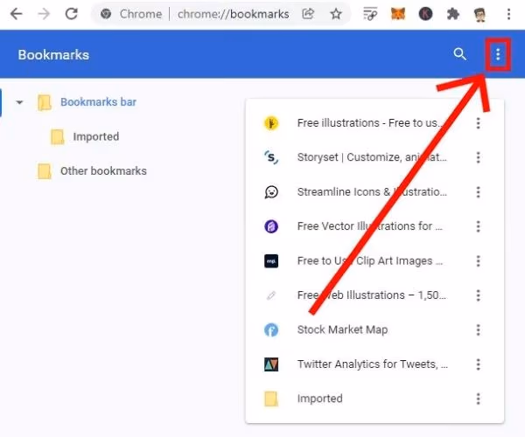Open Chrome's main three-dot menu

[x=509, y=14]
